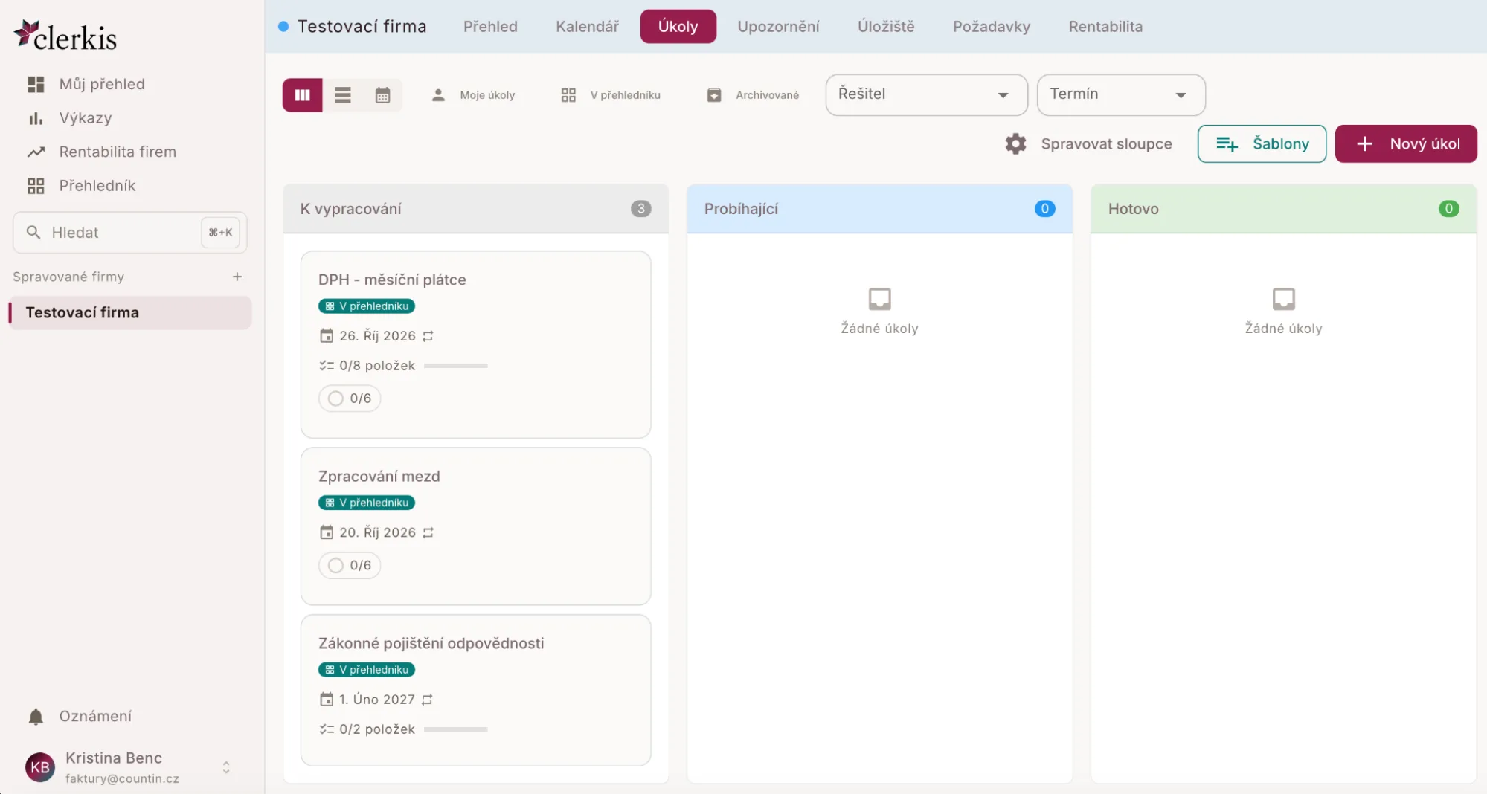Switch to kanban board view

pos(302,95)
